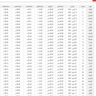The image size is (96, 96).
Task: Click the 13 أبريل 2021 date cell
Action: coord(72,9)
